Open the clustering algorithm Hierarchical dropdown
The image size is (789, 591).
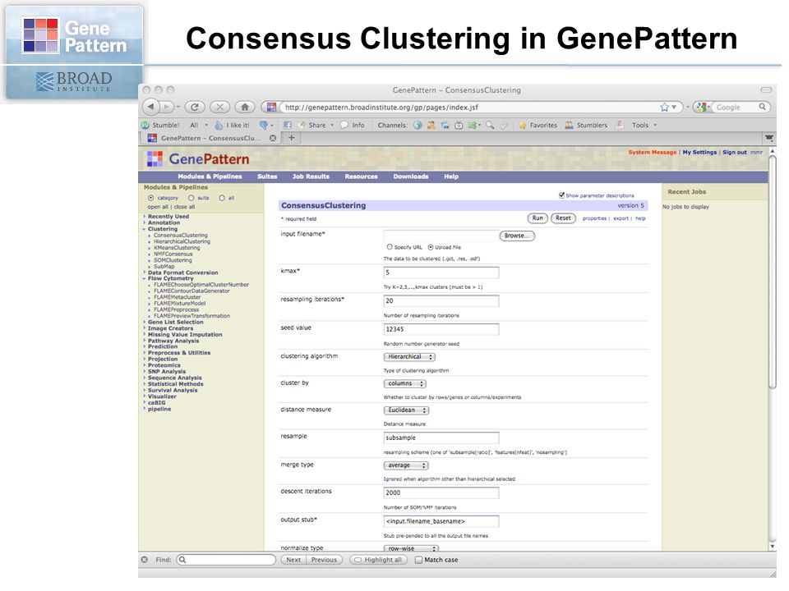pyautogui.click(x=409, y=357)
